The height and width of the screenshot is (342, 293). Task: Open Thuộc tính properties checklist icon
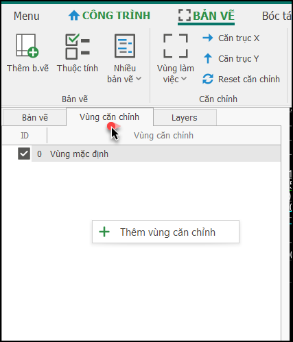[x=78, y=47]
